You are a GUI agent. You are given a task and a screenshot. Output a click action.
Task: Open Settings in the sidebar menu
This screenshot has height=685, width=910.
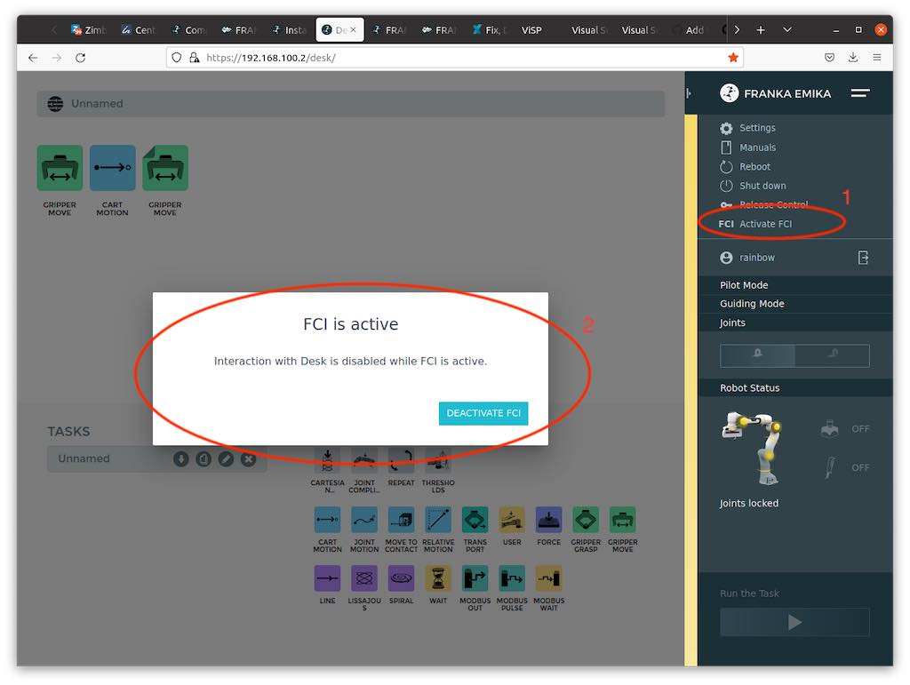pyautogui.click(x=757, y=128)
